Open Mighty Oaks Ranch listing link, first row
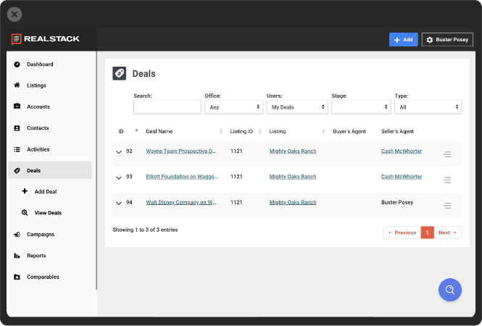Screen dimensions: 482x326 pos(292,151)
